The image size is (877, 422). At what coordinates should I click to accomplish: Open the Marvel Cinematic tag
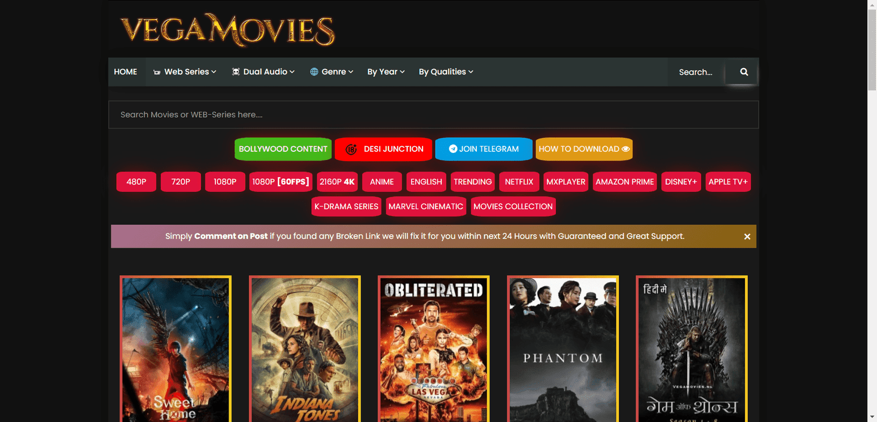click(426, 207)
